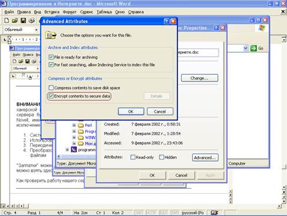287x216 pixels.
Task: Open the Таблица menu
Action: [x=104, y=12]
